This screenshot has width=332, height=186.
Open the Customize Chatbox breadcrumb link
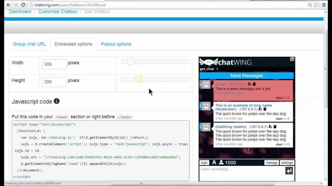pos(58,12)
